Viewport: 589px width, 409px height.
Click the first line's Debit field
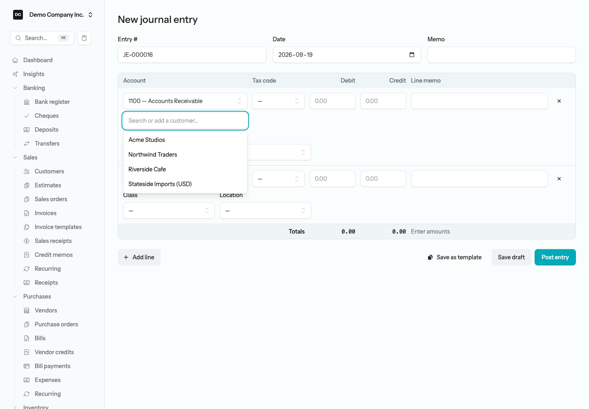(333, 101)
